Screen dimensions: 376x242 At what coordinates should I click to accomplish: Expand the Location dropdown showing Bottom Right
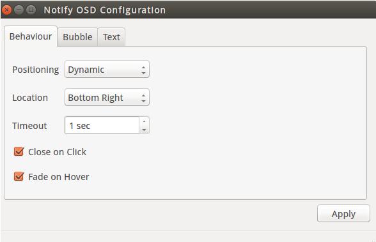click(x=107, y=98)
